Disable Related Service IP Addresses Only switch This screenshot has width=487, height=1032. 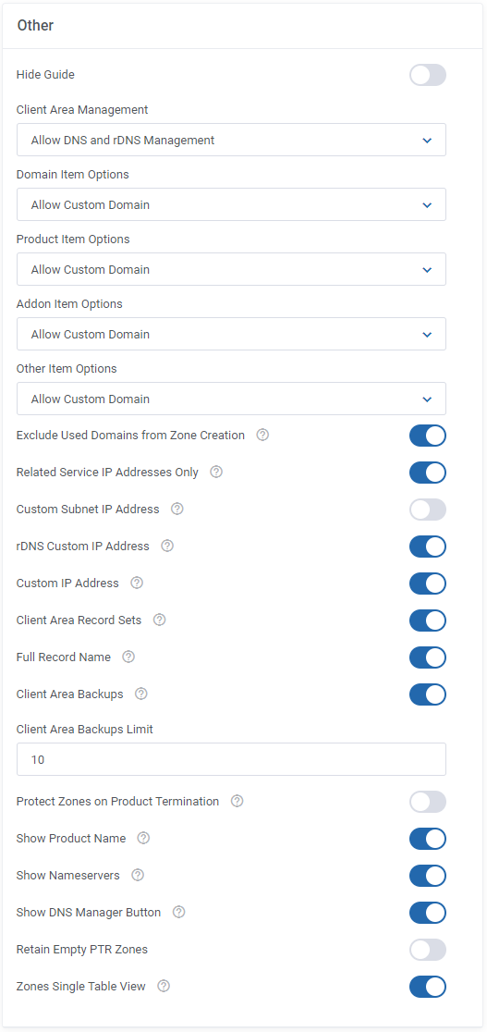point(428,473)
